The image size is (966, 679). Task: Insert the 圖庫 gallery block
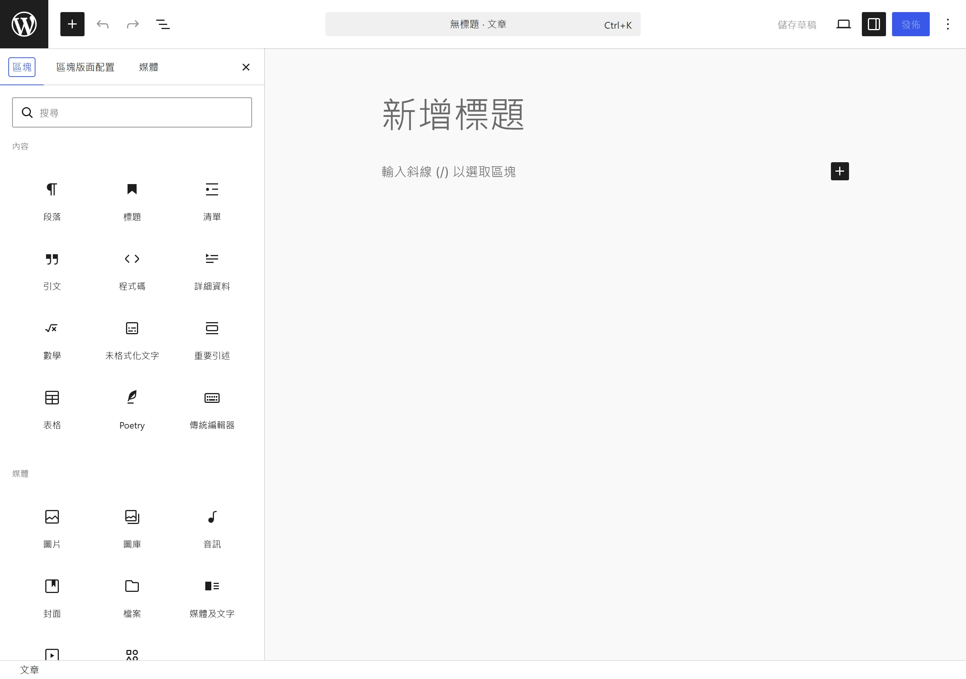(132, 529)
